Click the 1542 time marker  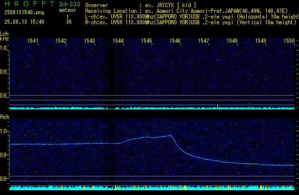(x=61, y=41)
